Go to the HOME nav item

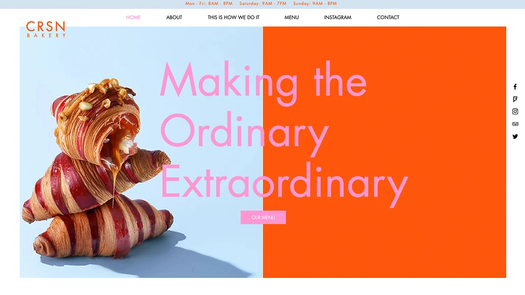tap(133, 18)
